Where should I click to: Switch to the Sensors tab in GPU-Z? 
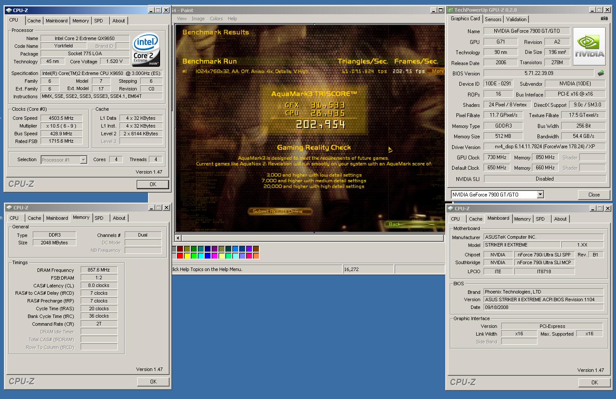[x=493, y=19]
